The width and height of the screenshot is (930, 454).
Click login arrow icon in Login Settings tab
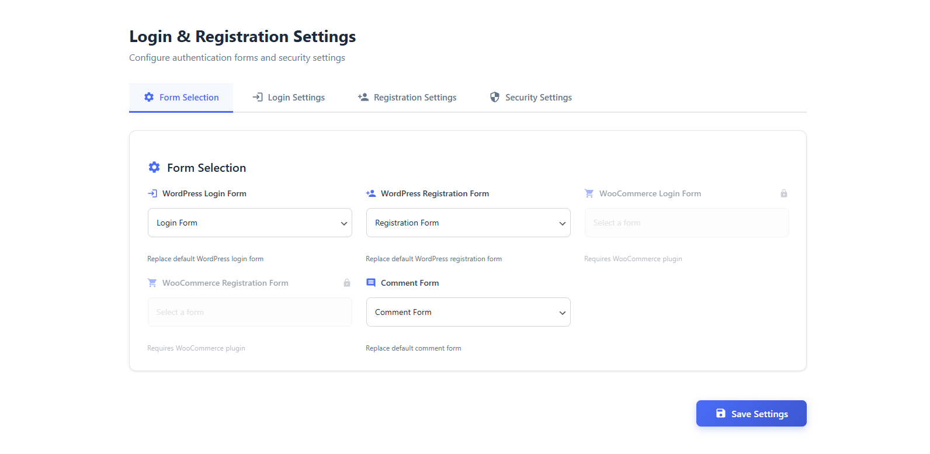click(258, 97)
